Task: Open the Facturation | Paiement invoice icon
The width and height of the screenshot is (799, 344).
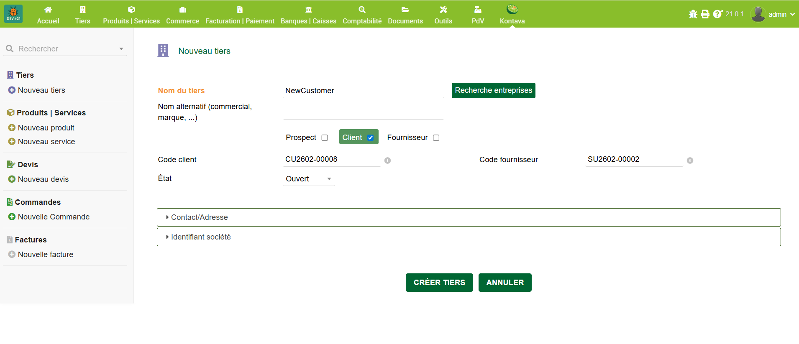Action: click(x=240, y=10)
